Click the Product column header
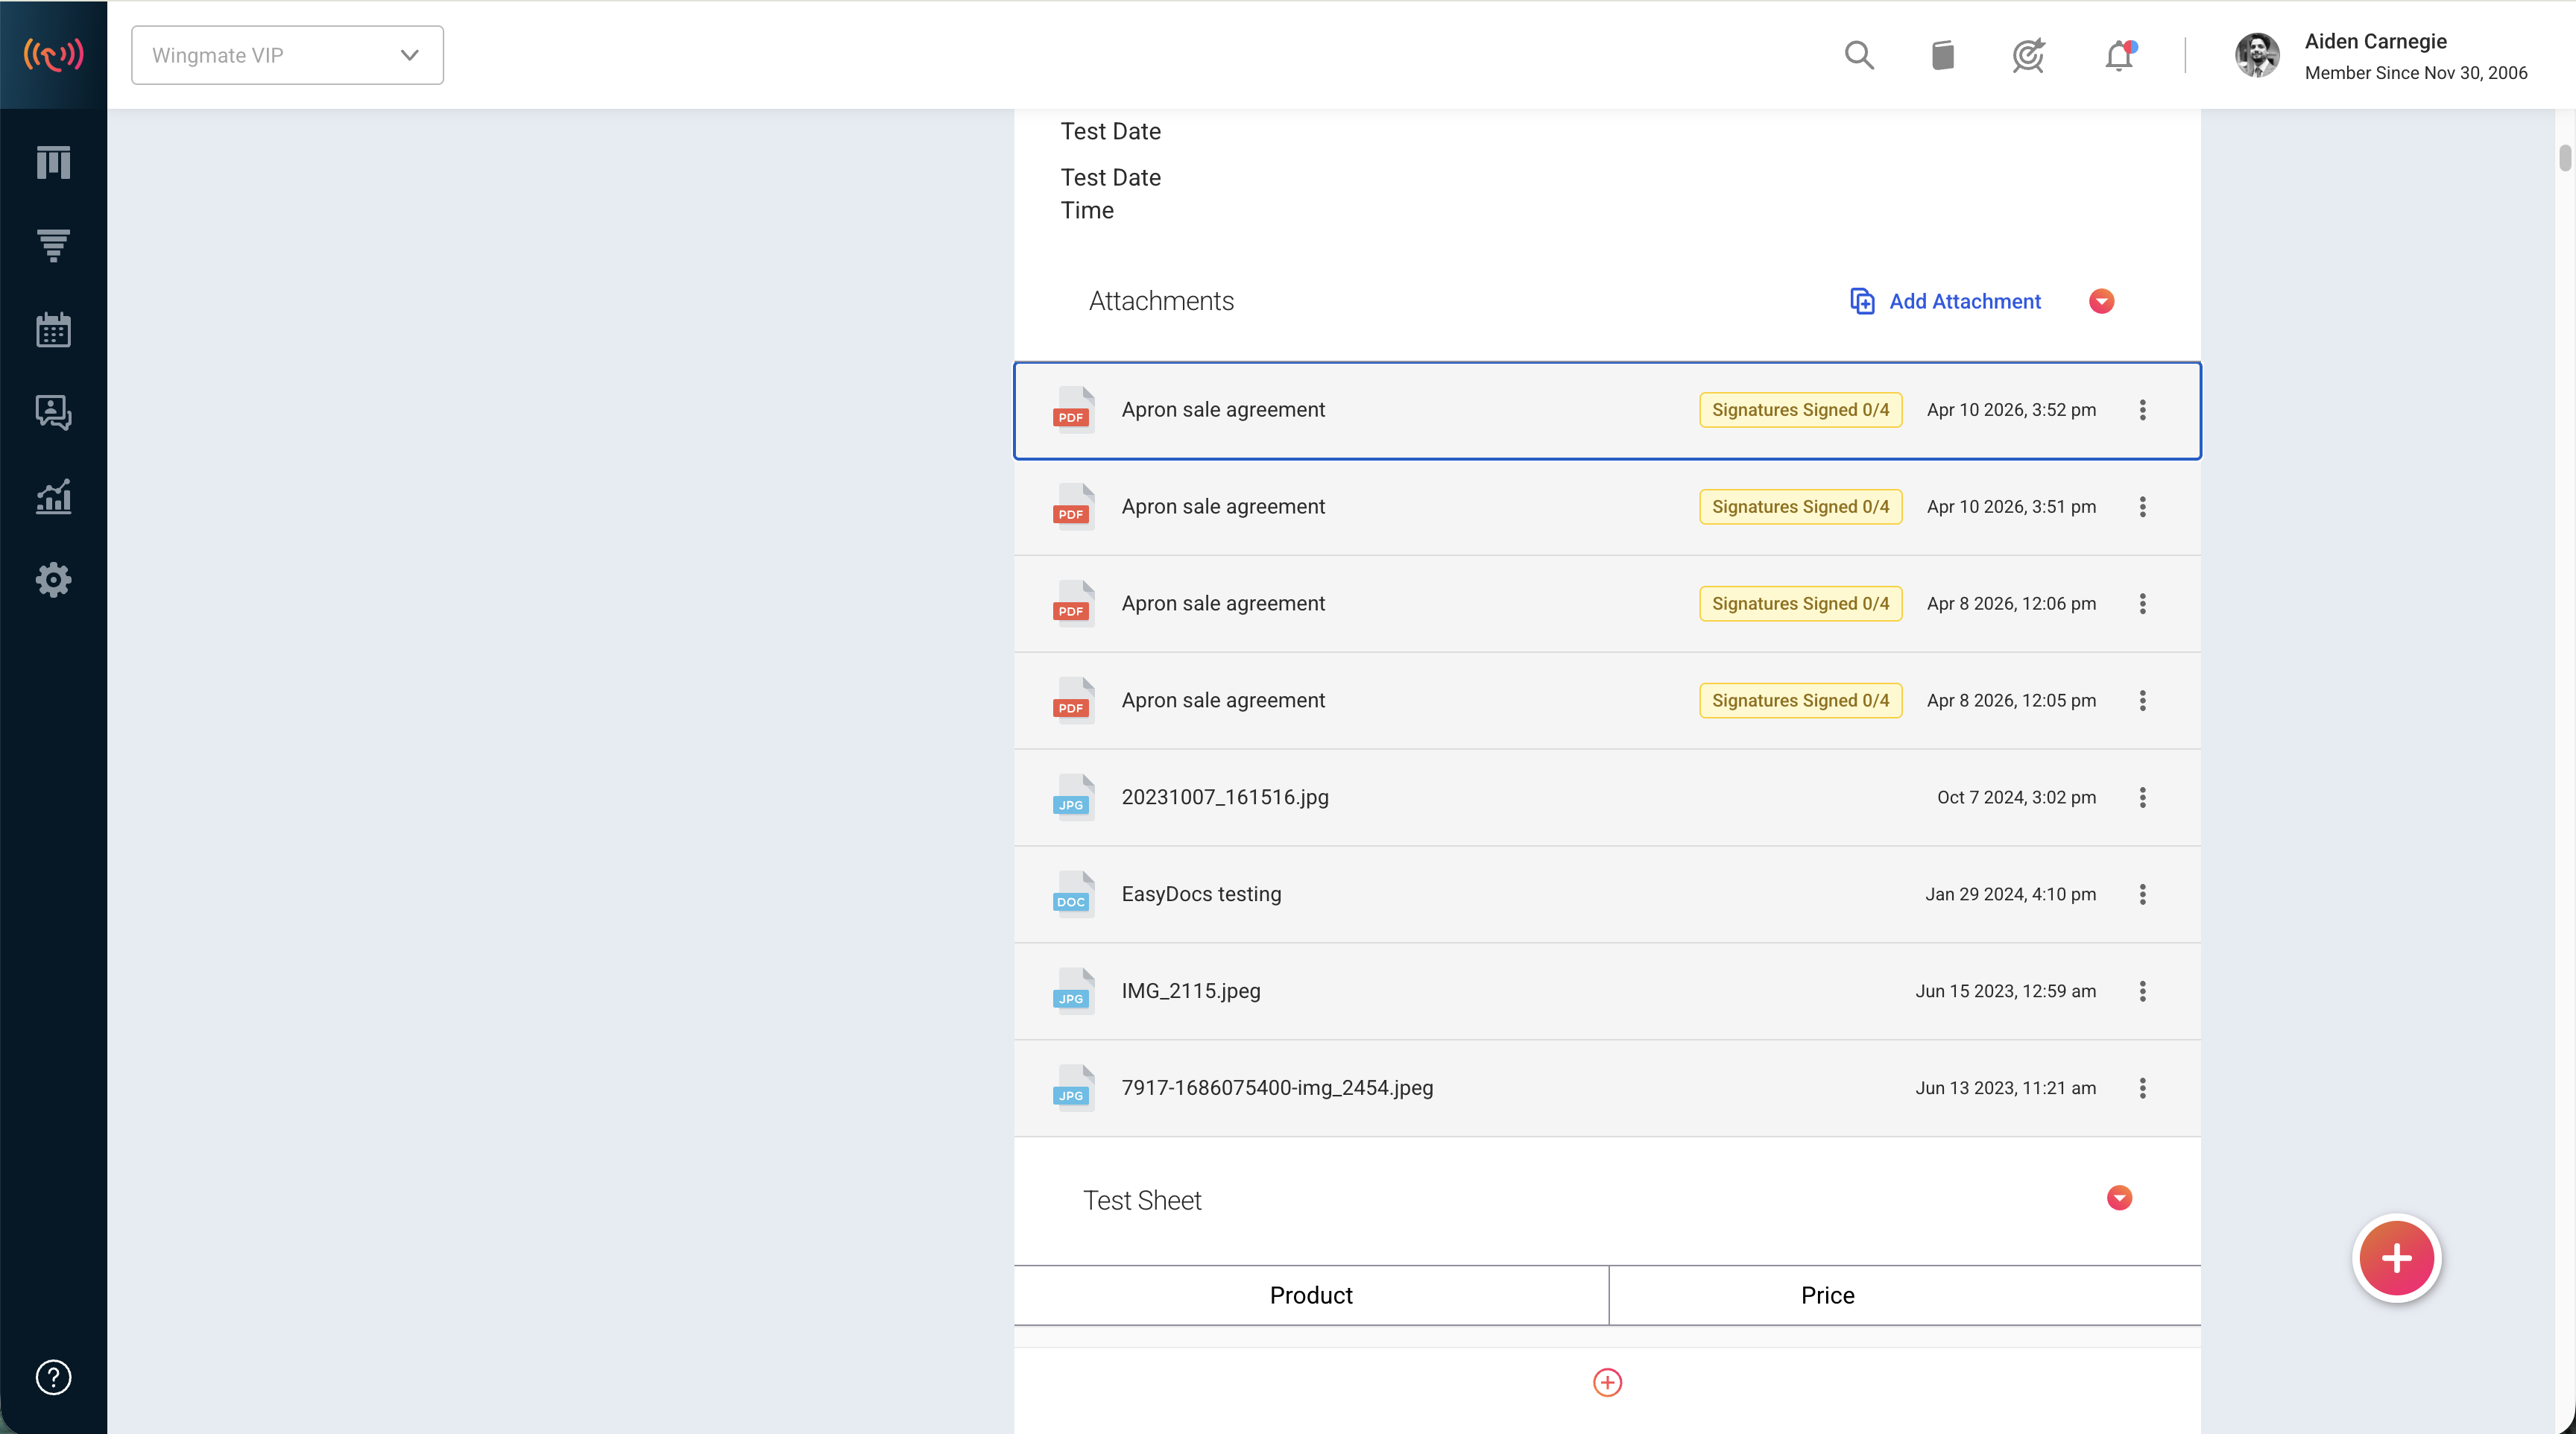Screen dimensions: 2576x1434 [x=1311, y=1296]
